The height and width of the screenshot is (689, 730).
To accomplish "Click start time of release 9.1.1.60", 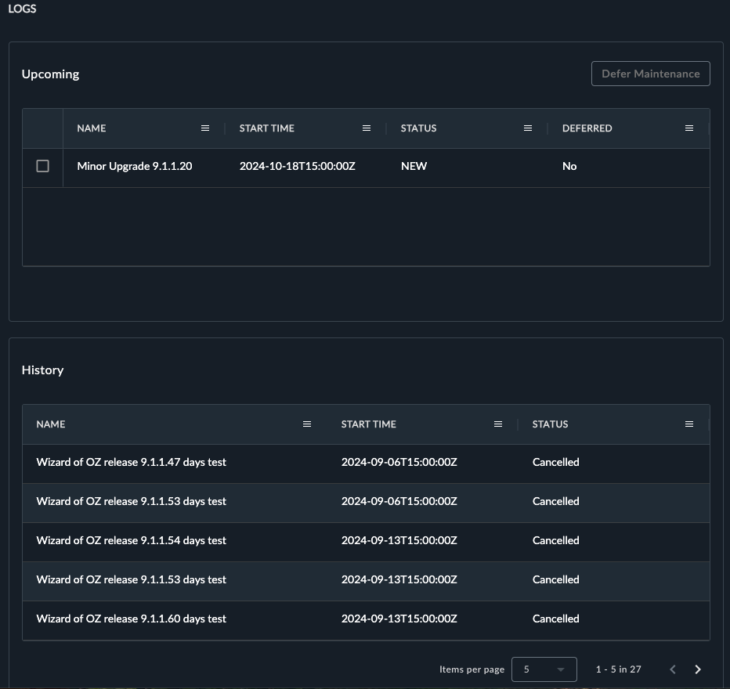I will tap(399, 619).
